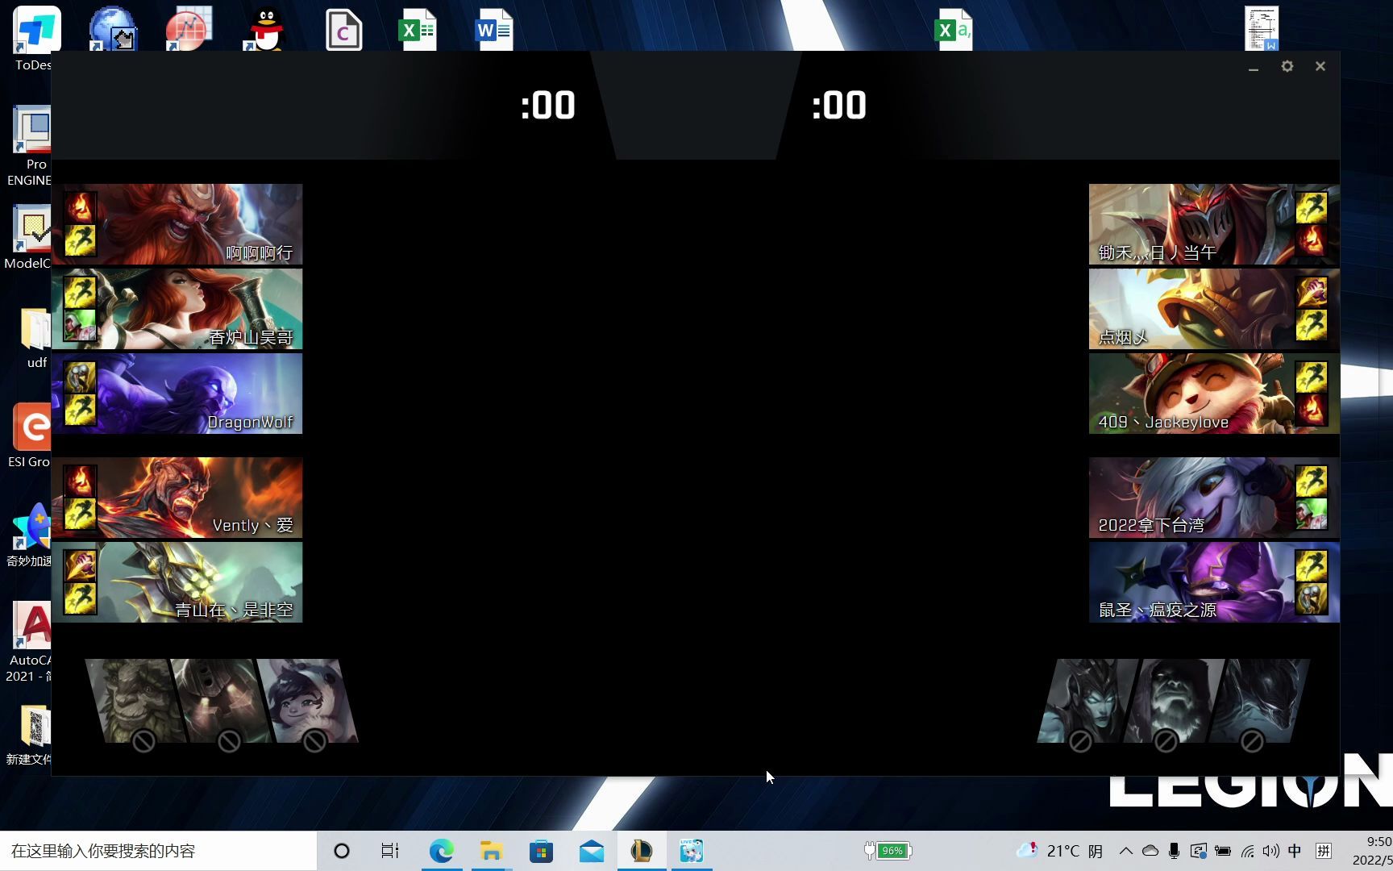Click Flash spell on 啊啊啊行's card

click(80, 240)
